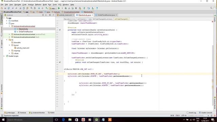
Task: Click the UTF-8 encoding status entry
Action: pyautogui.click(x=184, y=116)
